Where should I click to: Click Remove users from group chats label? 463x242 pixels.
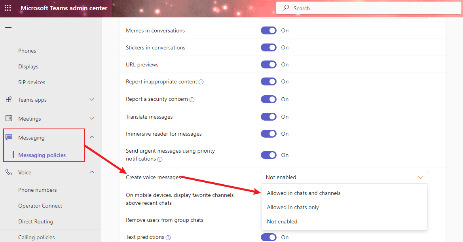(x=165, y=220)
